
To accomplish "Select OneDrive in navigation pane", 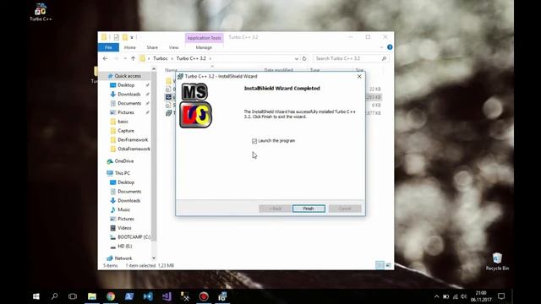I will pyautogui.click(x=124, y=161).
